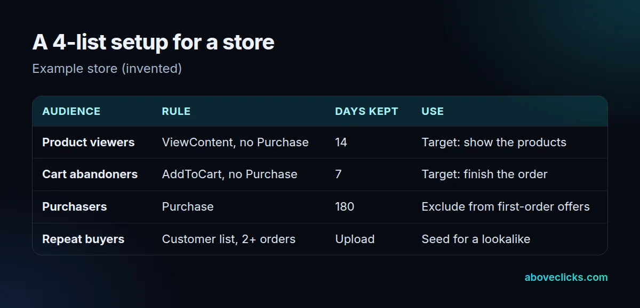The image size is (640, 308).
Task: Click the AUDIENCE column header
Action: (71, 111)
